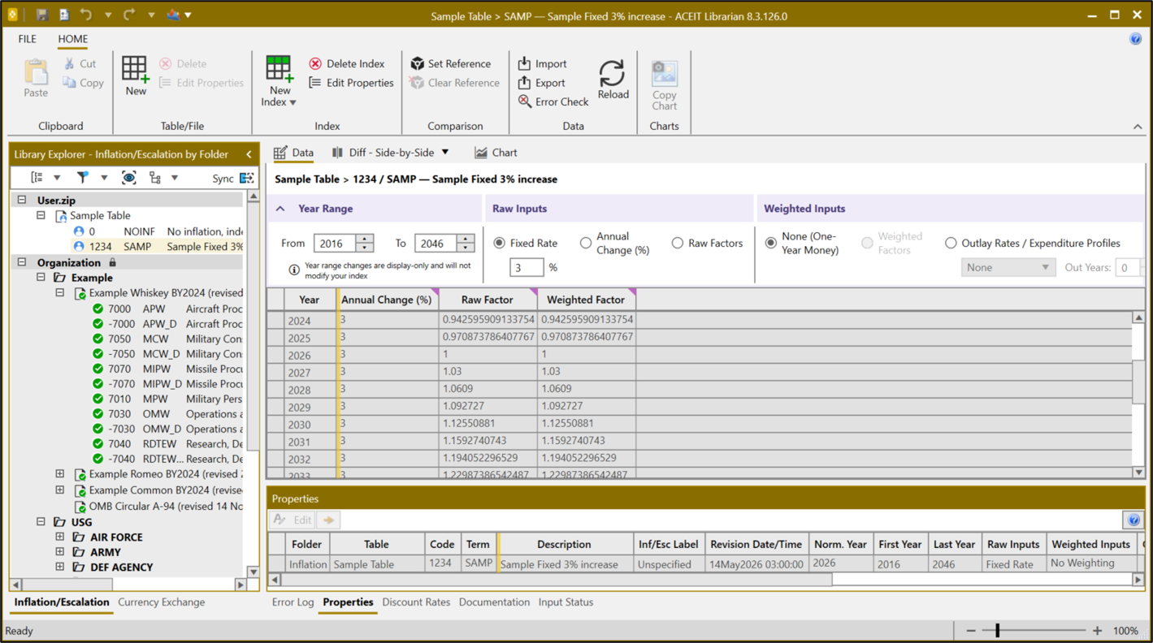Click the Redo arrow icon
This screenshot has width=1153, height=643.
click(128, 15)
